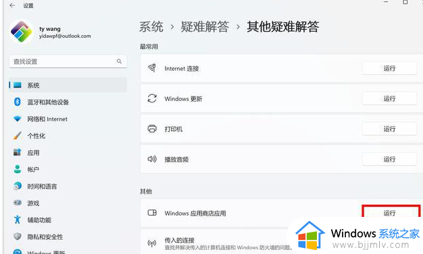Click the apps icon in sidebar
This screenshot has width=423, height=254.
(18, 152)
